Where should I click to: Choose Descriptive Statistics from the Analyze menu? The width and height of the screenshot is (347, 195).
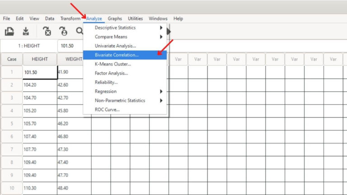pyautogui.click(x=125, y=28)
